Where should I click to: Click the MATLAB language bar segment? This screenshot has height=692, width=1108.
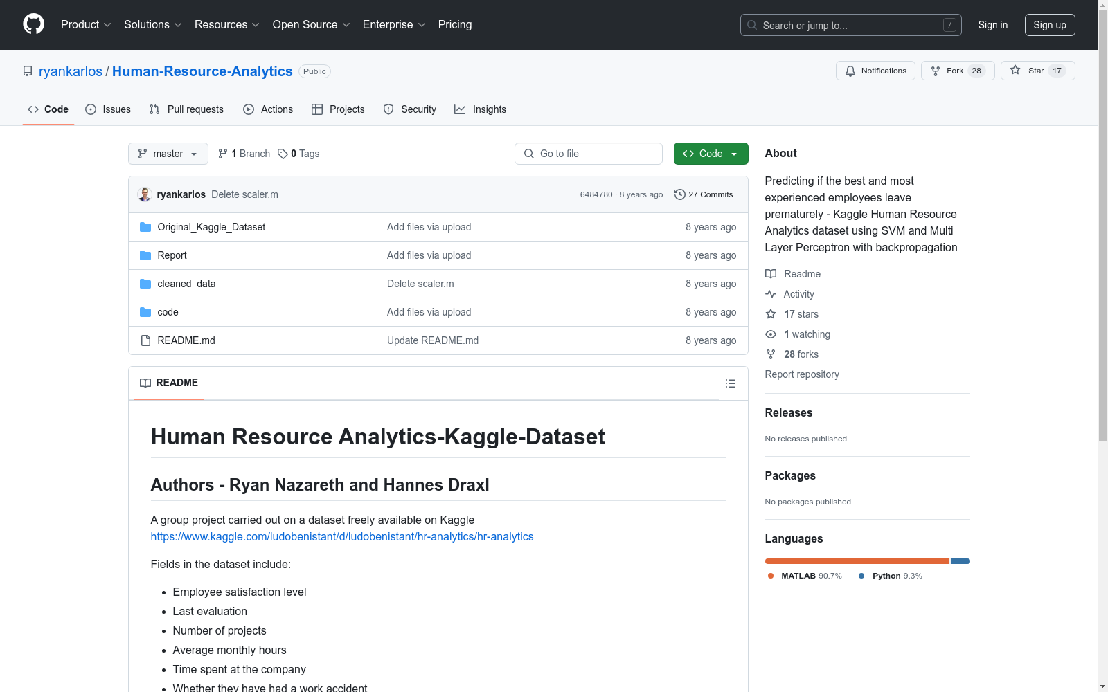[857, 561]
